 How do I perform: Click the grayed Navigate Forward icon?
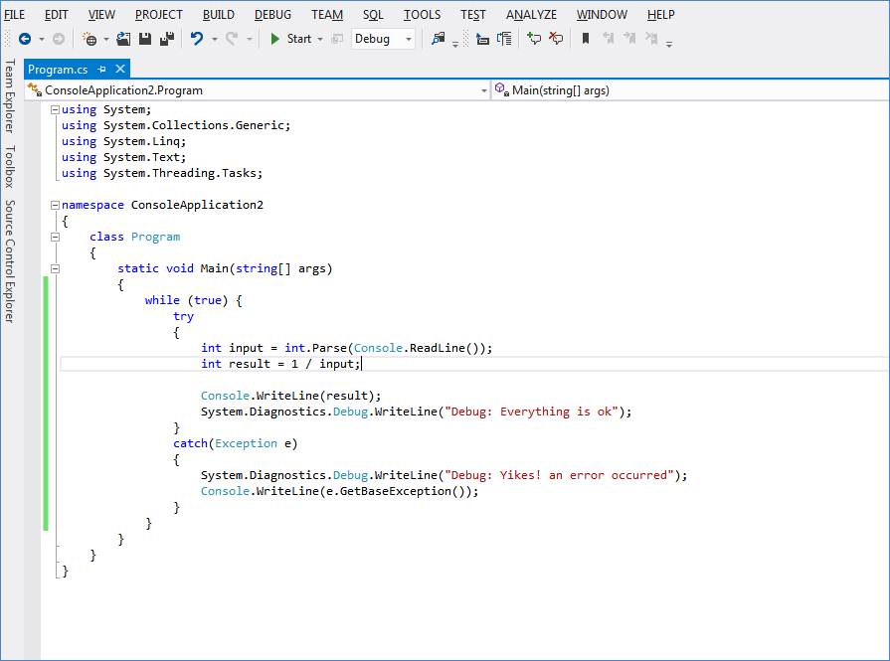59,39
